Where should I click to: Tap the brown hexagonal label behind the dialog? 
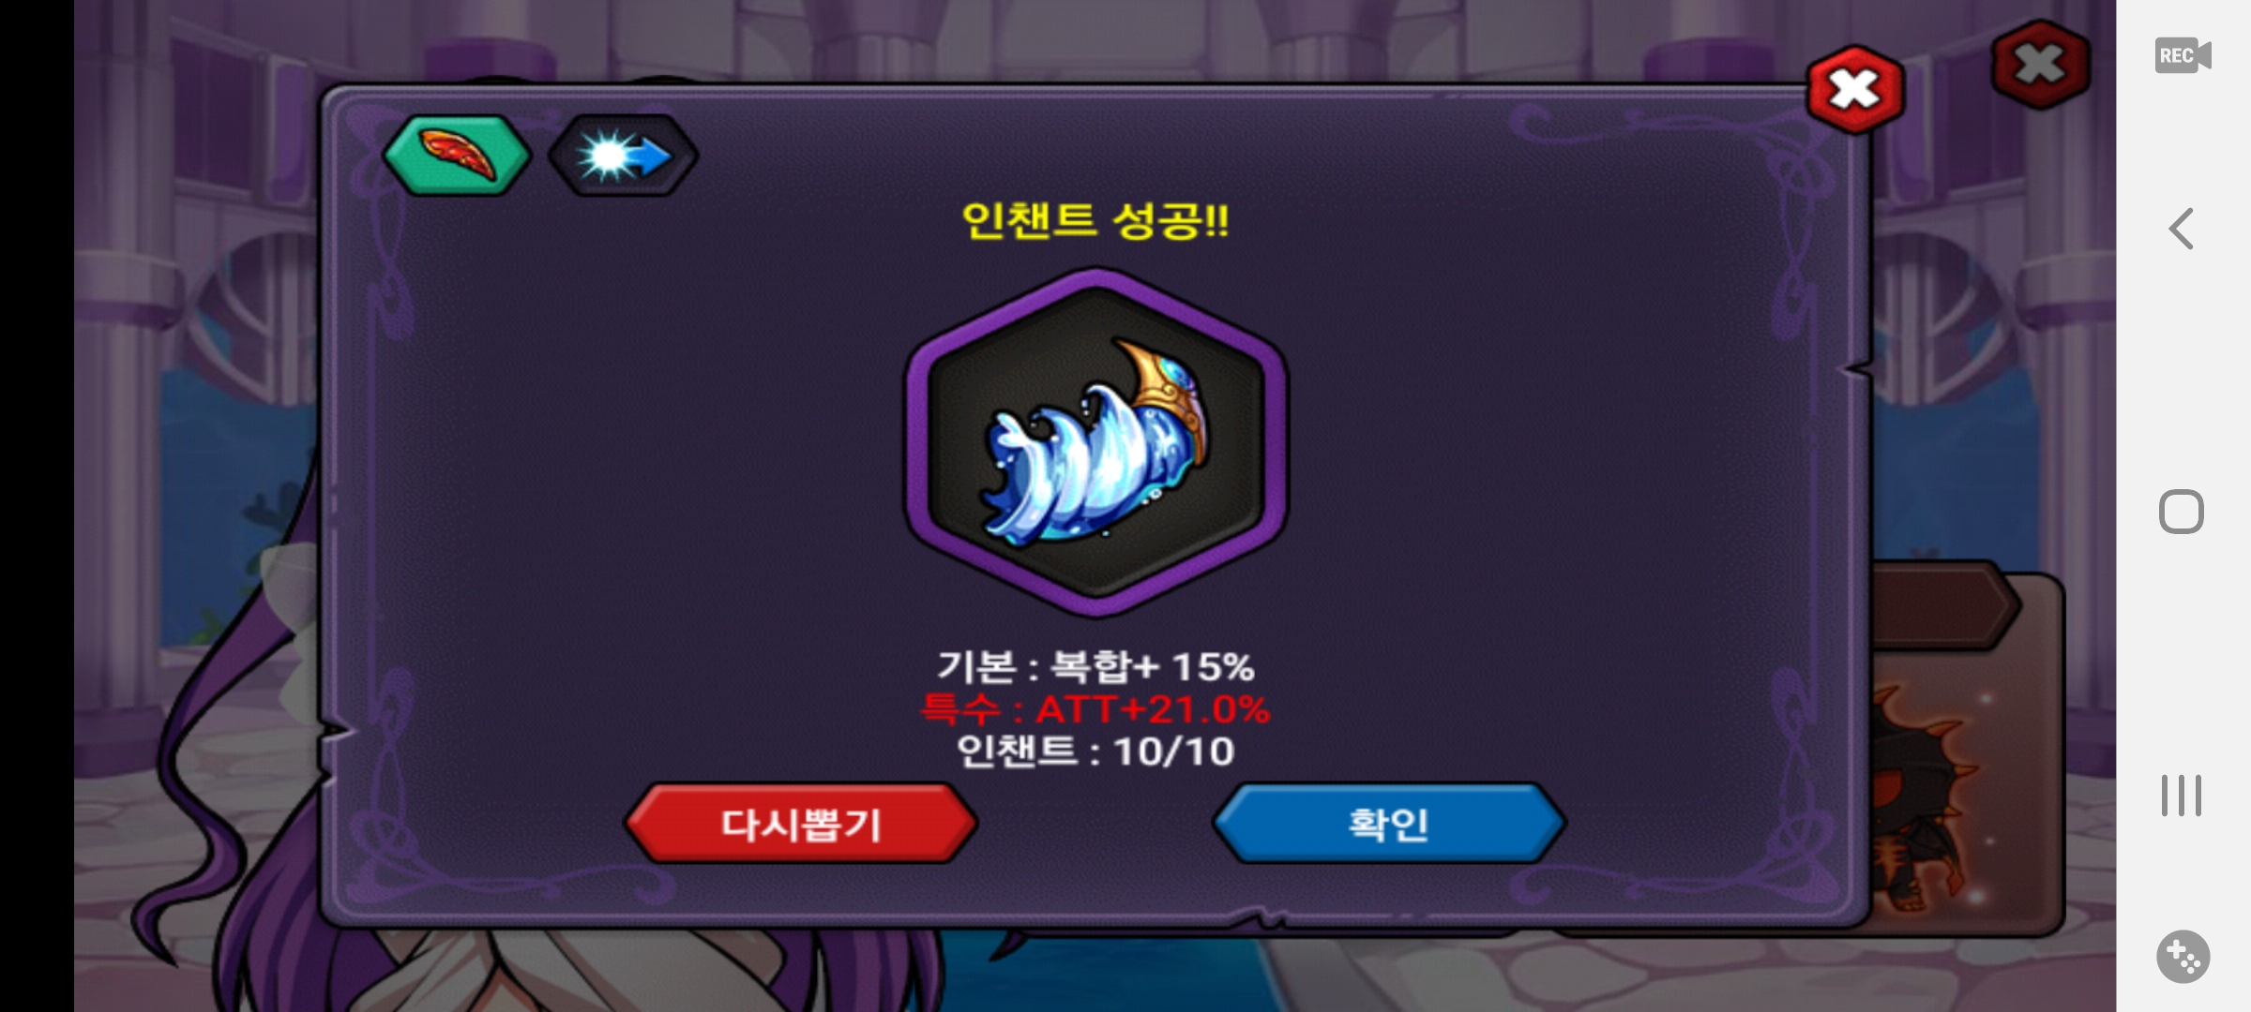point(1943,605)
